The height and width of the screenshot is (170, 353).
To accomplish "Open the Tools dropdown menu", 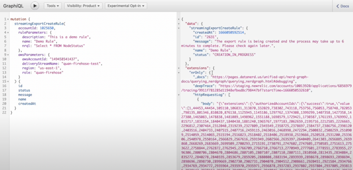I will (x=53, y=6).
